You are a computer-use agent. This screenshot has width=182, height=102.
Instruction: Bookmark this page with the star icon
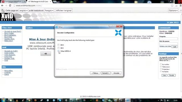click(172, 6)
